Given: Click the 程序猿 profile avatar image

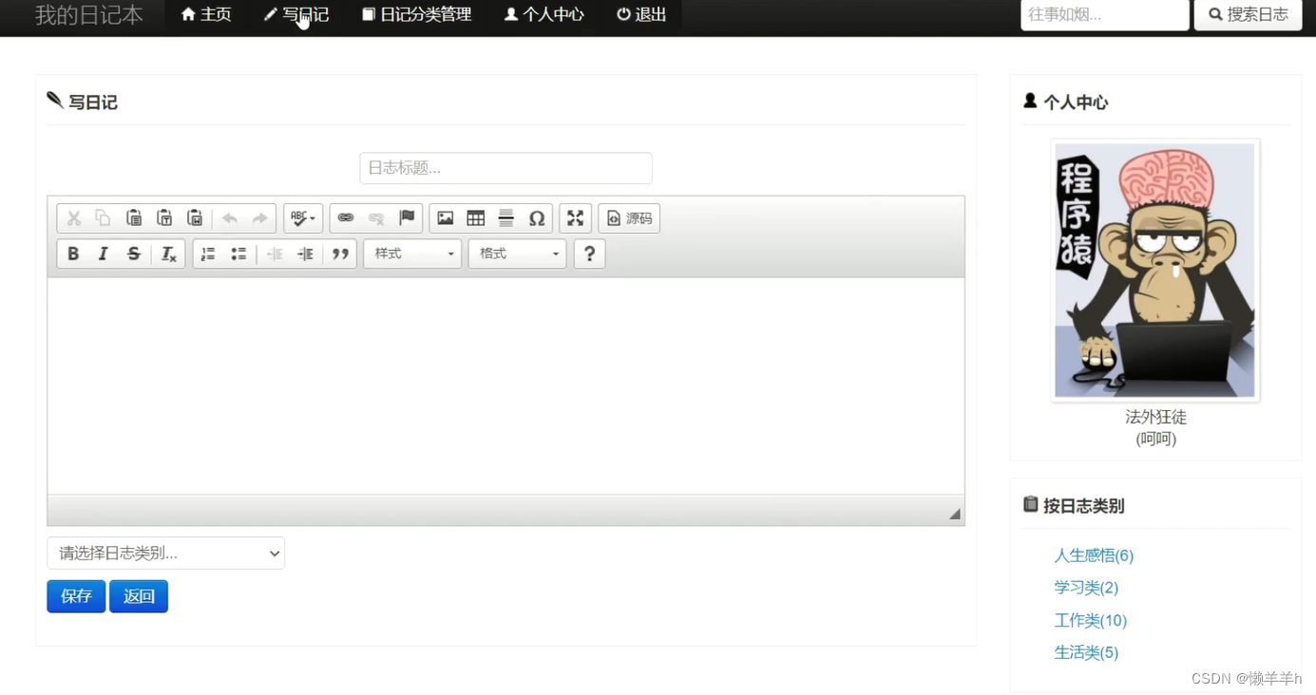Looking at the screenshot, I should click(1155, 271).
